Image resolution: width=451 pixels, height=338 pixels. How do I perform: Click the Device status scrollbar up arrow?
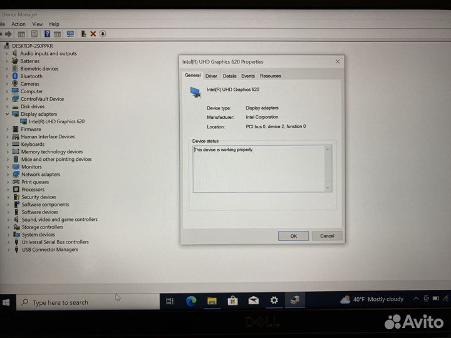coord(328,149)
